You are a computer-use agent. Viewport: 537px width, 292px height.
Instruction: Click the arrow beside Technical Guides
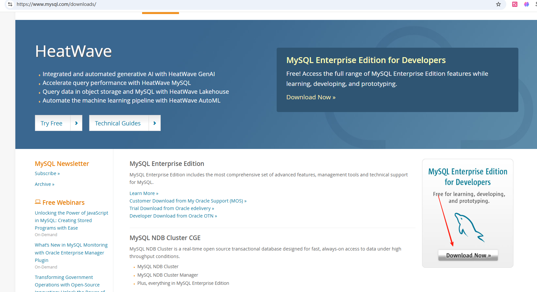[x=155, y=123]
